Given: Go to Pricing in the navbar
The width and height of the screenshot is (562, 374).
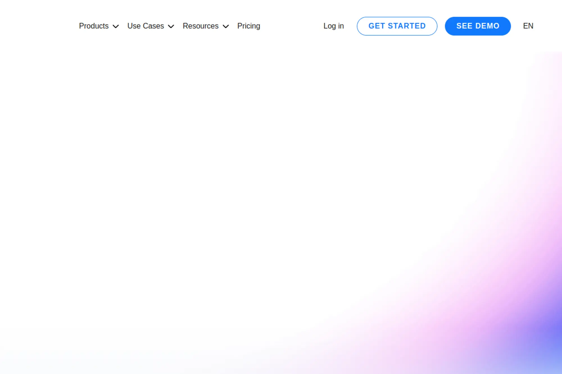Looking at the screenshot, I should 249,26.
